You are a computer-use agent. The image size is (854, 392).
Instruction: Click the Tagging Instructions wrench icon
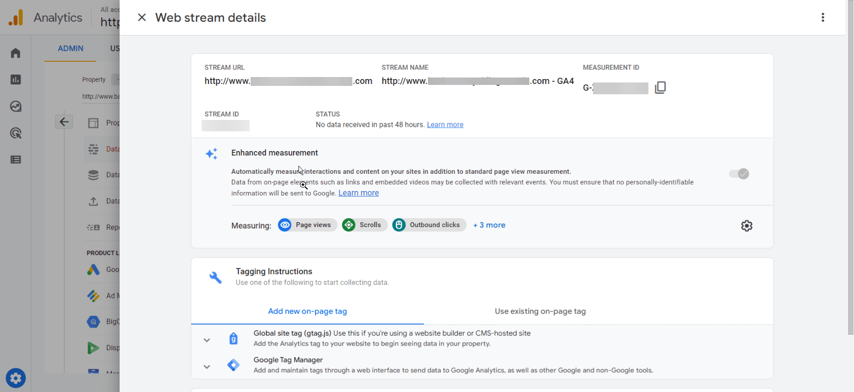coord(215,277)
